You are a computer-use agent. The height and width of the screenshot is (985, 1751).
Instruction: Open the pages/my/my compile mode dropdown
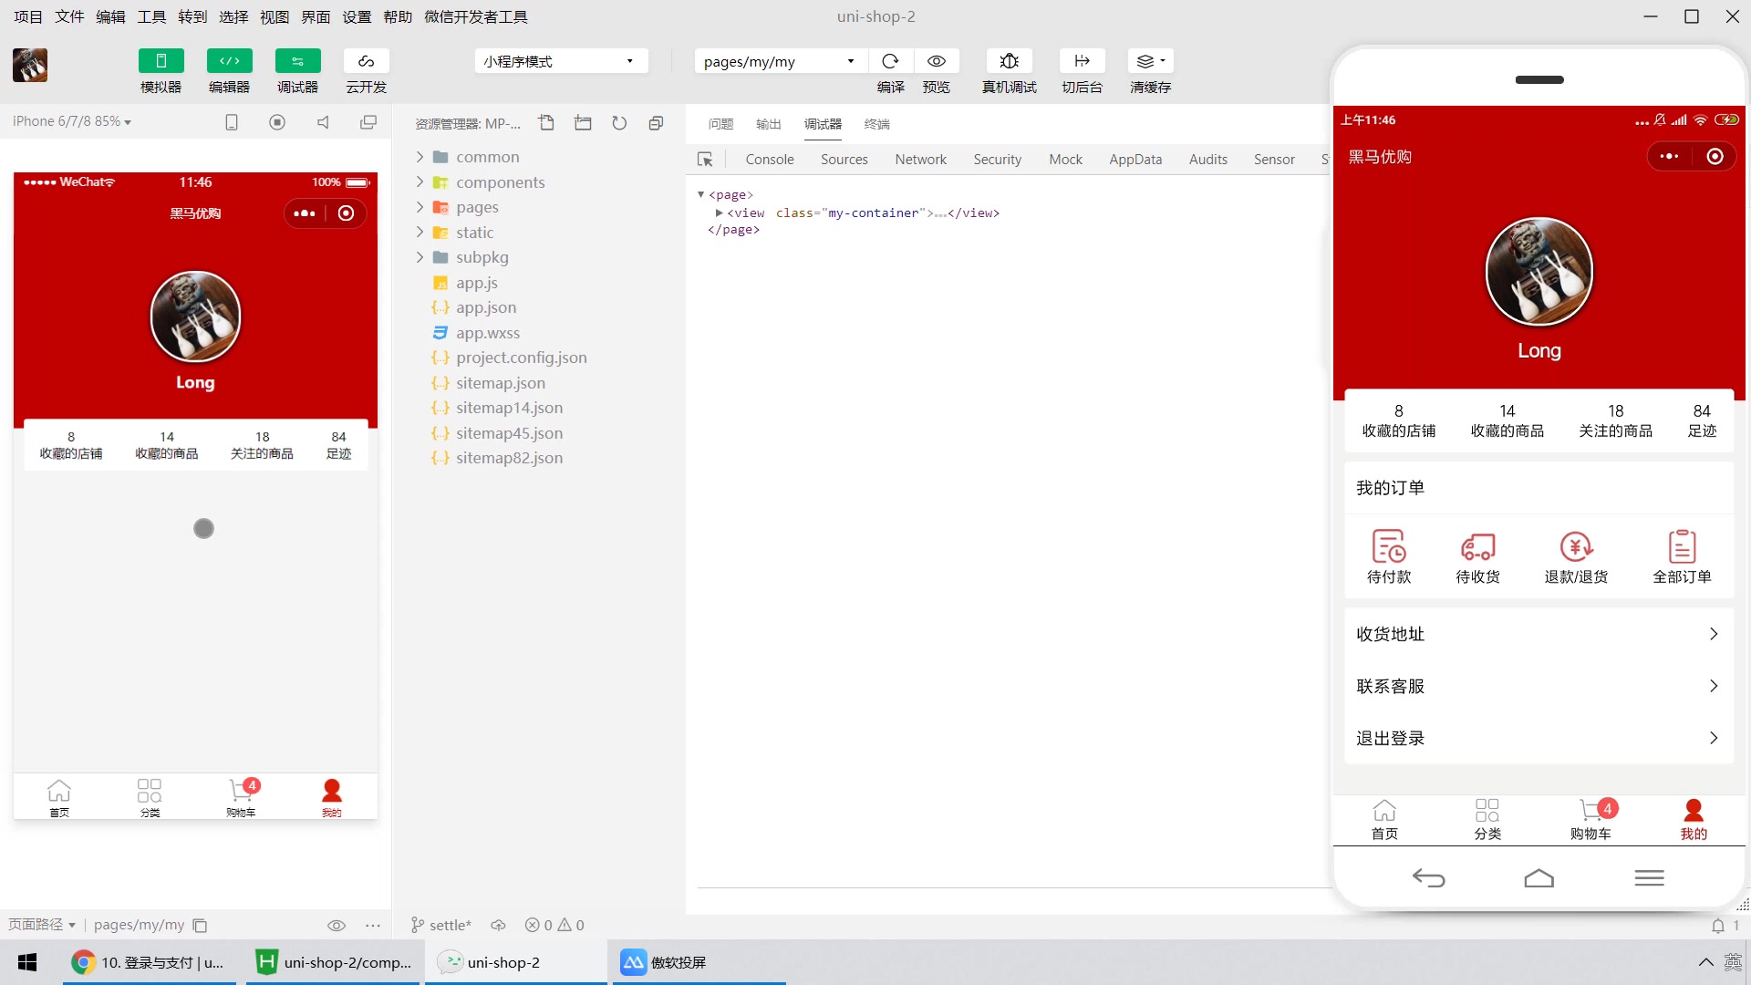(x=780, y=61)
